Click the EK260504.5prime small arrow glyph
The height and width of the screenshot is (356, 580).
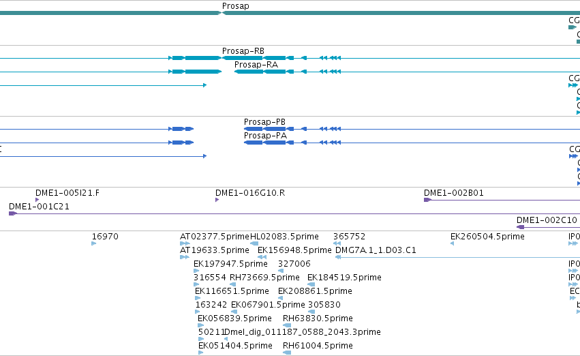click(452, 243)
